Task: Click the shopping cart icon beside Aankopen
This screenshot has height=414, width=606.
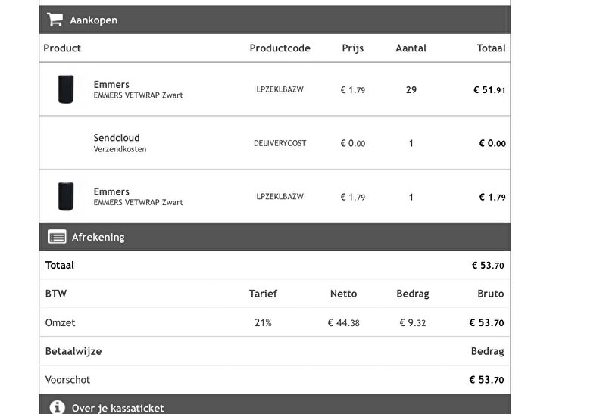Action: tap(55, 20)
